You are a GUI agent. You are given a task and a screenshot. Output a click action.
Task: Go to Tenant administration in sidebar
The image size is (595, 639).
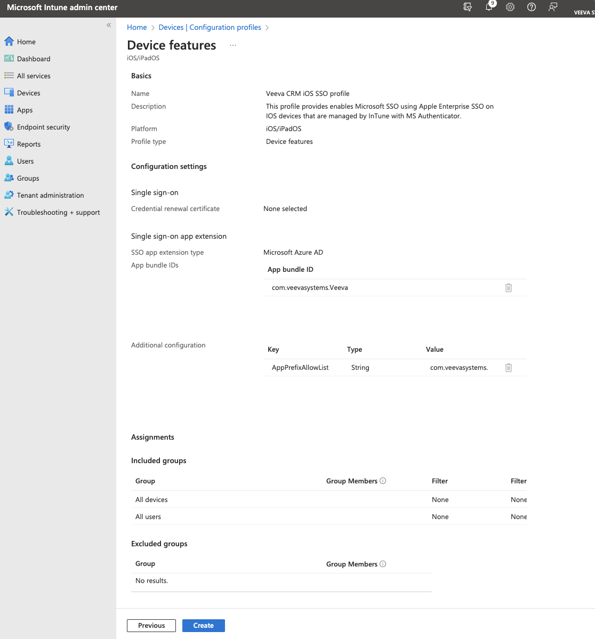50,196
